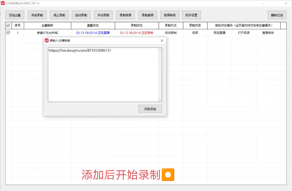Image resolution: width=292 pixels, height=191 pixels.
Task: Click the 录制状态 column header
Action: (137, 25)
